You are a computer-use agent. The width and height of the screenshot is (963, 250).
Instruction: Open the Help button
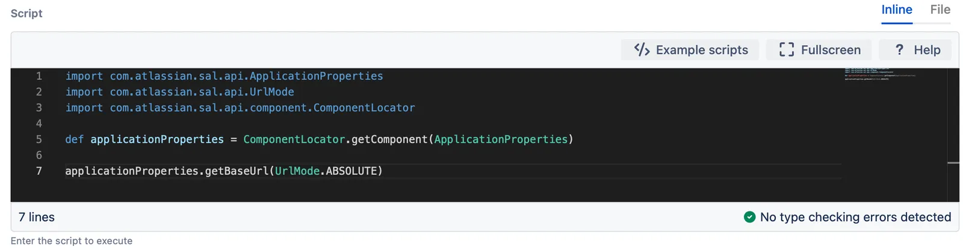point(915,50)
